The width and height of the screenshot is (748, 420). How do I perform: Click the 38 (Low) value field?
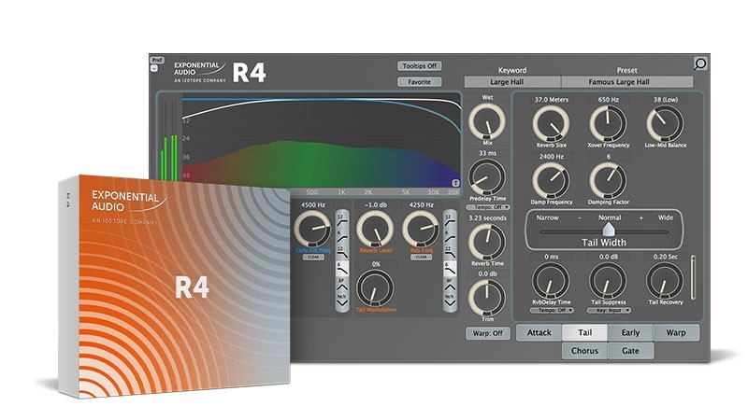(665, 100)
